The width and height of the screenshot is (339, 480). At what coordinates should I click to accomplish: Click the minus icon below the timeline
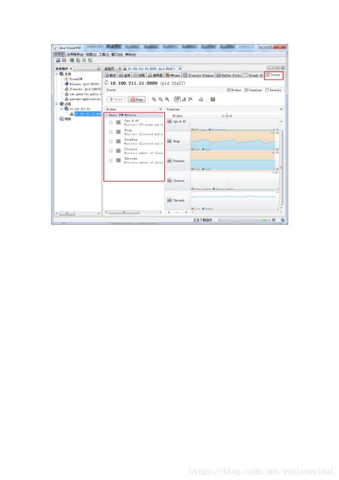point(177,212)
